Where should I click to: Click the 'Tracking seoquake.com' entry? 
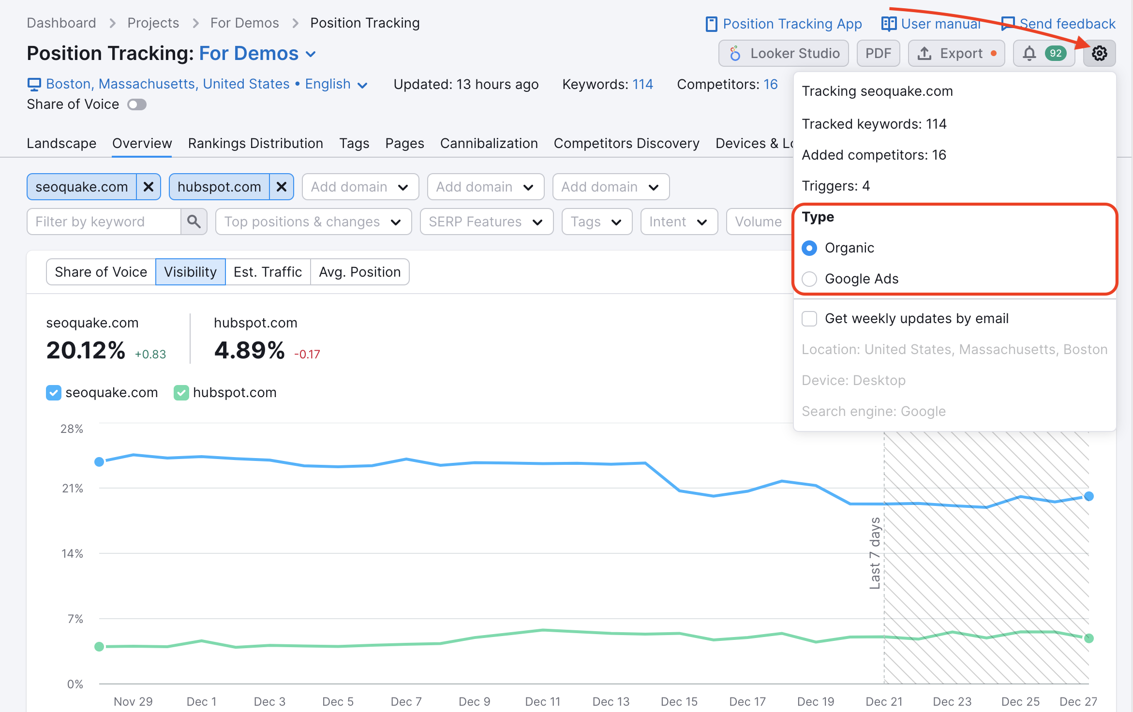(877, 91)
